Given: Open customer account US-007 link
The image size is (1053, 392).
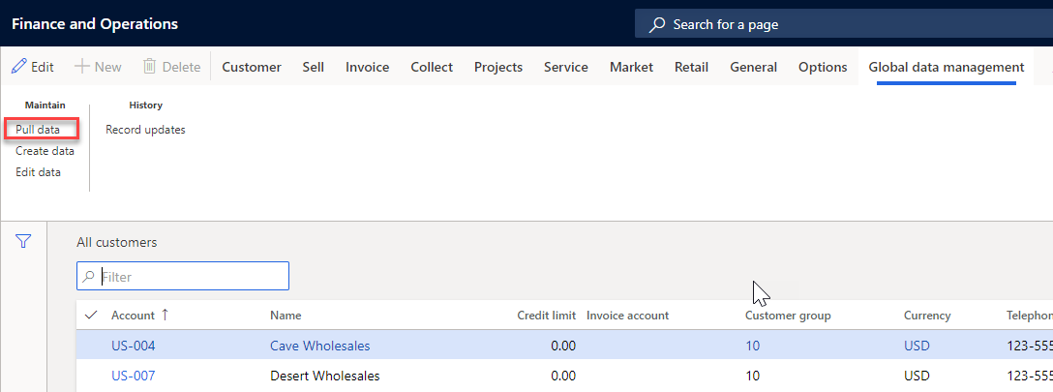Looking at the screenshot, I should pos(133,376).
